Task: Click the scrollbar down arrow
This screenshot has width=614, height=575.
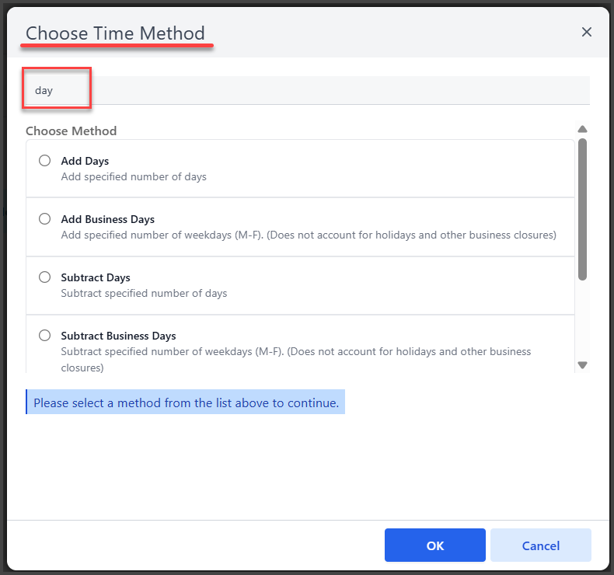Action: point(582,365)
